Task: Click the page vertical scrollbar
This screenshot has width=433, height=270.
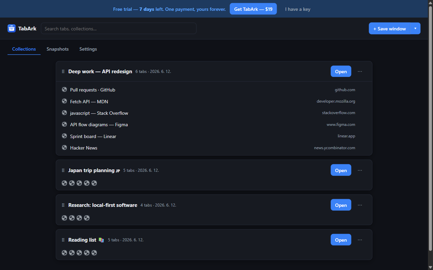Action: [430, 128]
